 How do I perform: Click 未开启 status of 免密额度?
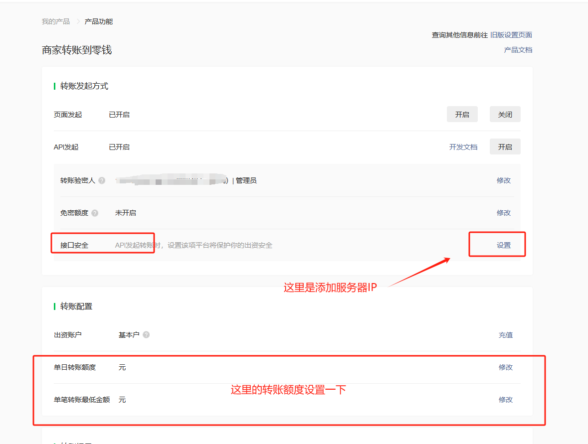(126, 213)
